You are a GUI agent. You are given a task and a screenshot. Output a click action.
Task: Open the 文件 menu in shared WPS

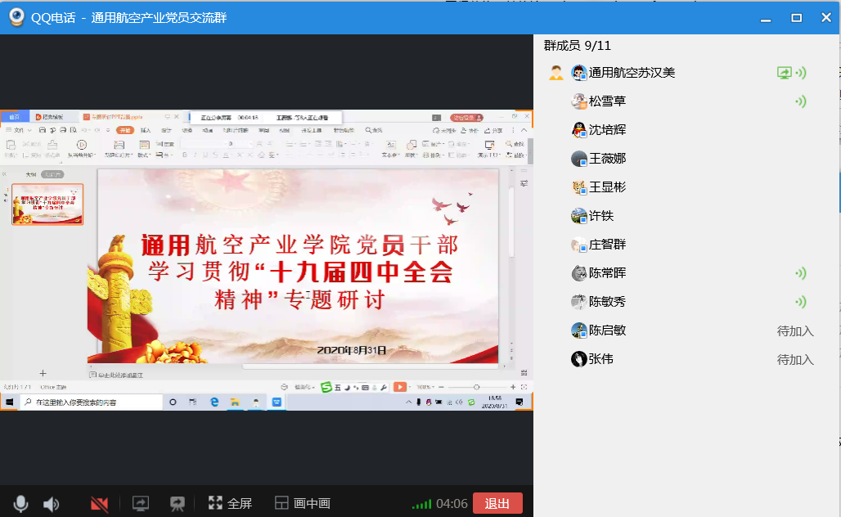pyautogui.click(x=18, y=130)
